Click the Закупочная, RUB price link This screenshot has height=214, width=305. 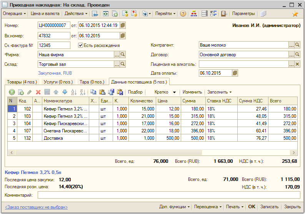click(55, 73)
